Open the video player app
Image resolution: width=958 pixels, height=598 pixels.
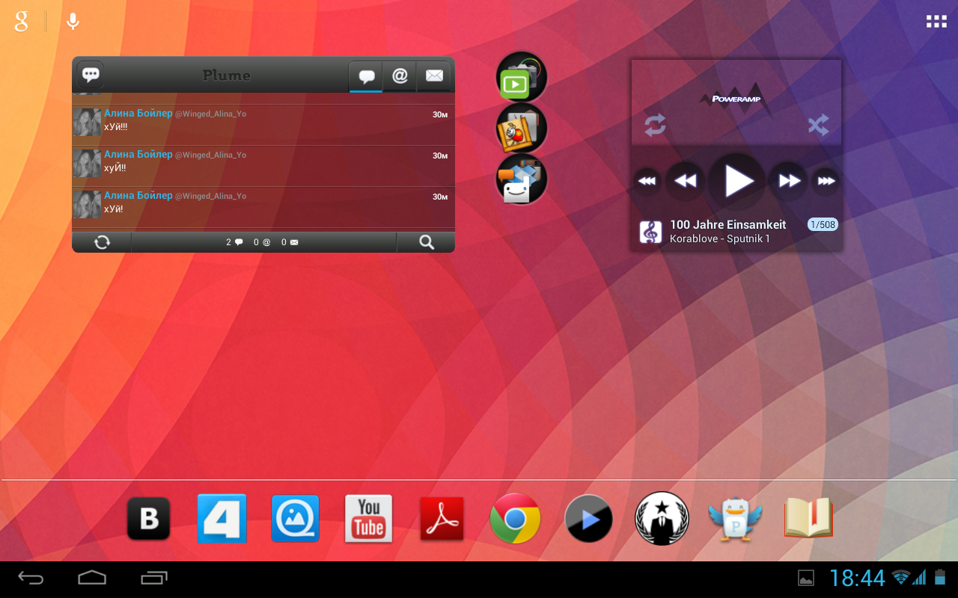pyautogui.click(x=588, y=518)
